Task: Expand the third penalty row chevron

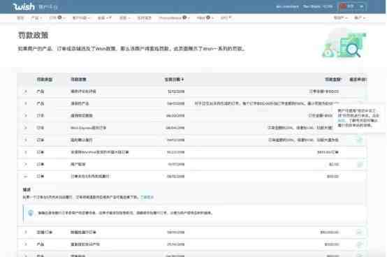Action: [x=25, y=115]
